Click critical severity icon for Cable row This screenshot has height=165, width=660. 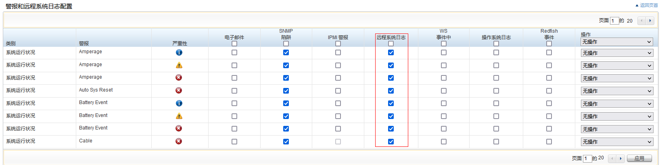coord(179,141)
